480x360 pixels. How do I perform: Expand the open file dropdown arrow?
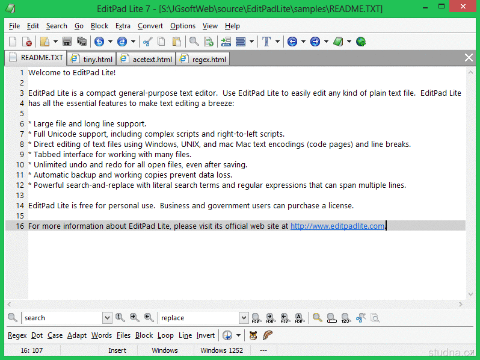(x=55, y=42)
